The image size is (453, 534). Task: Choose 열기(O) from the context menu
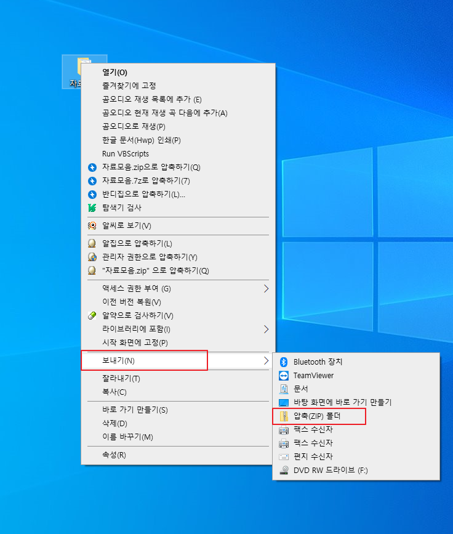coord(178,72)
